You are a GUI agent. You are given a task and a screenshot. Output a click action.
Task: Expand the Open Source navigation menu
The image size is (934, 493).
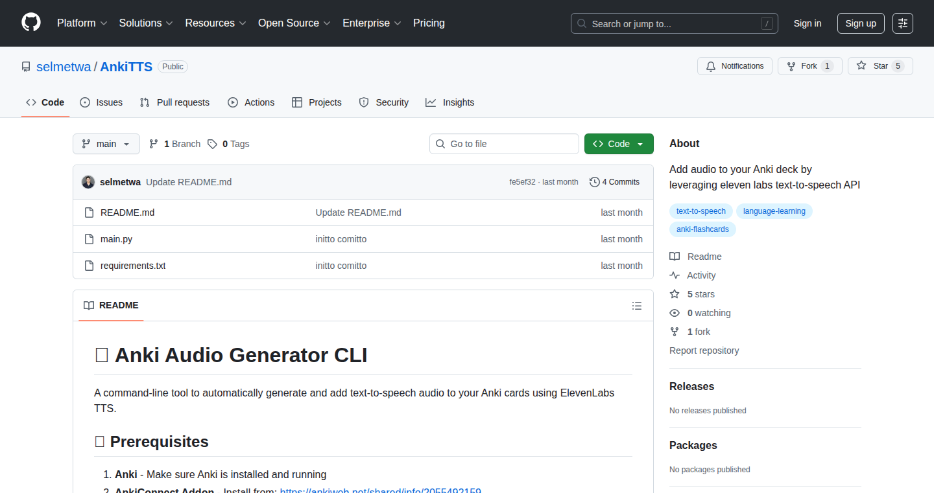pos(294,23)
